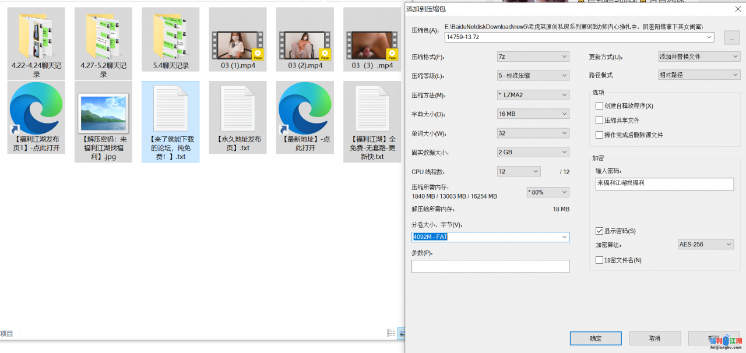This screenshot has height=353, width=746.
Task: Open the 更新方式 dropdown showing 添加并替换文件
Action: click(698, 57)
